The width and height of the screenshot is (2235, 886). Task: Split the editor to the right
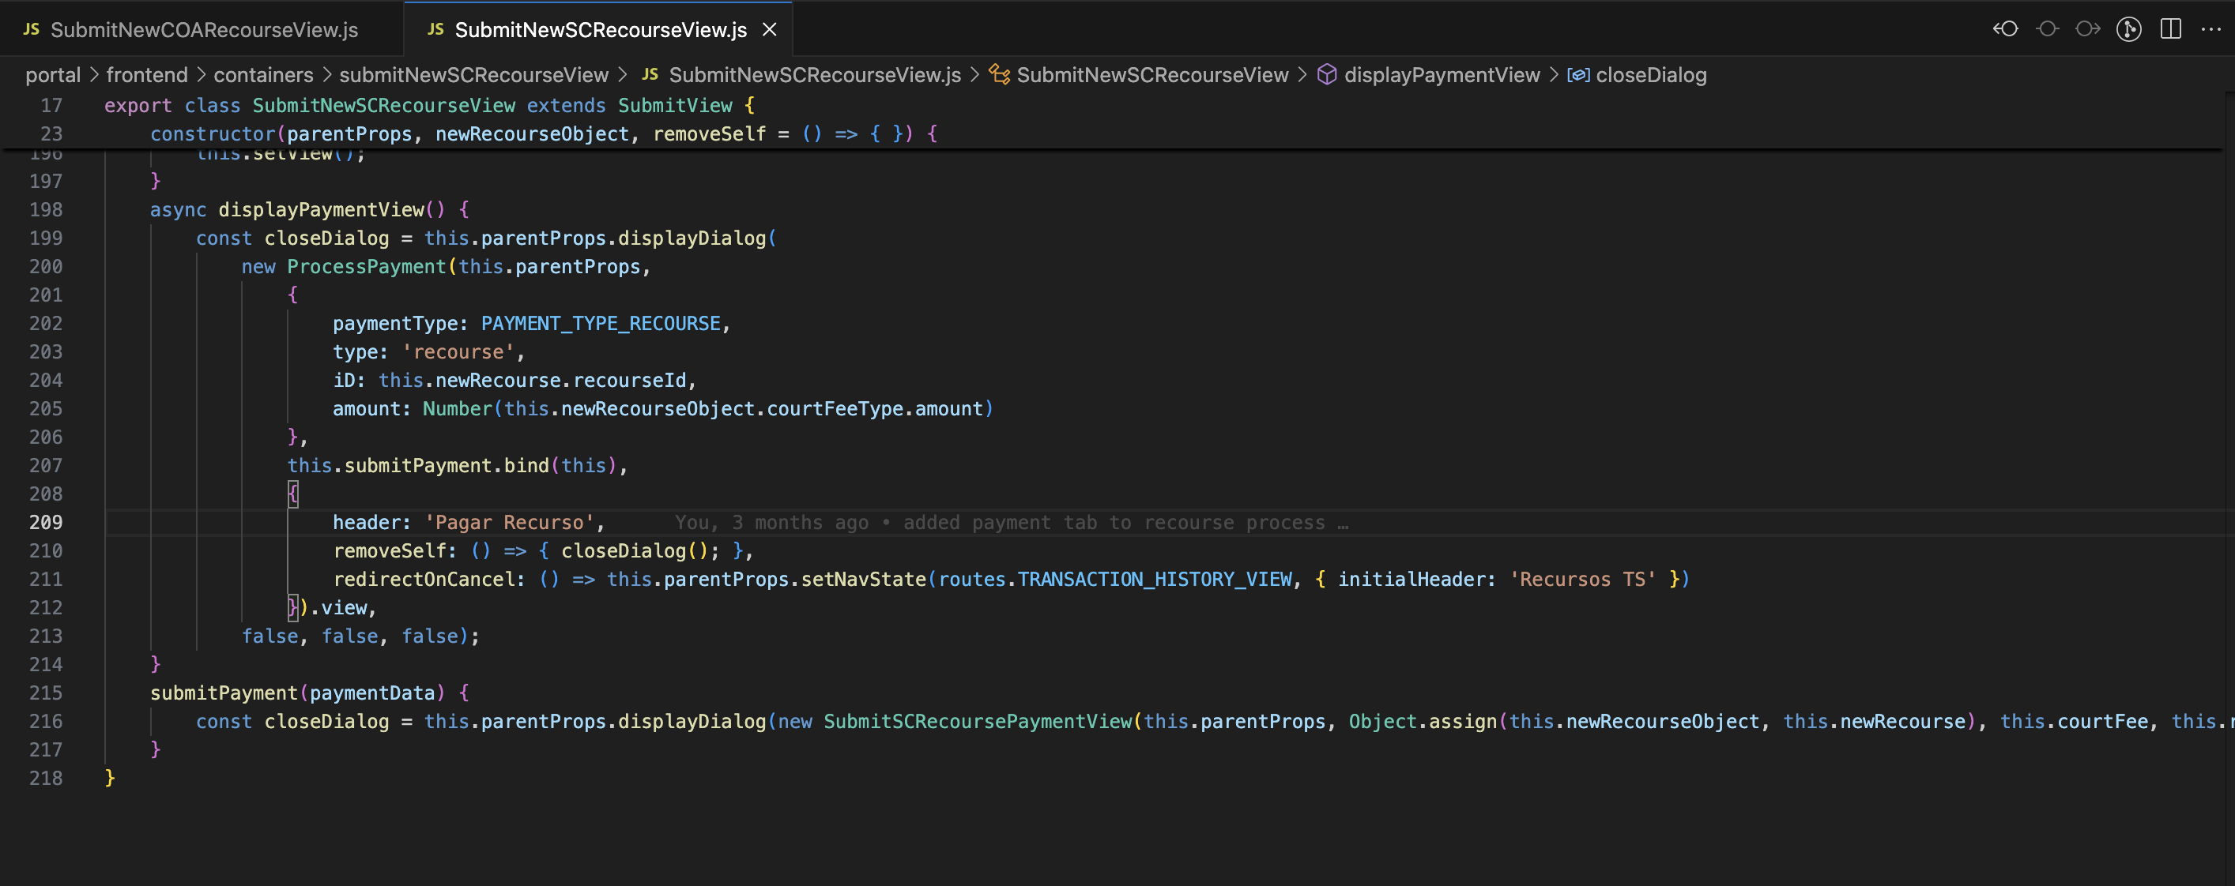point(2170,28)
